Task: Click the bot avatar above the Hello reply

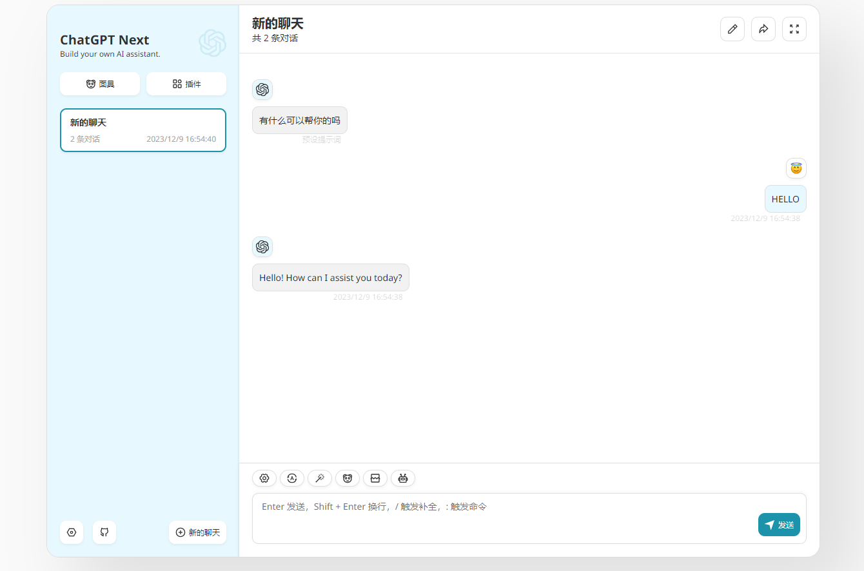Action: (262, 247)
